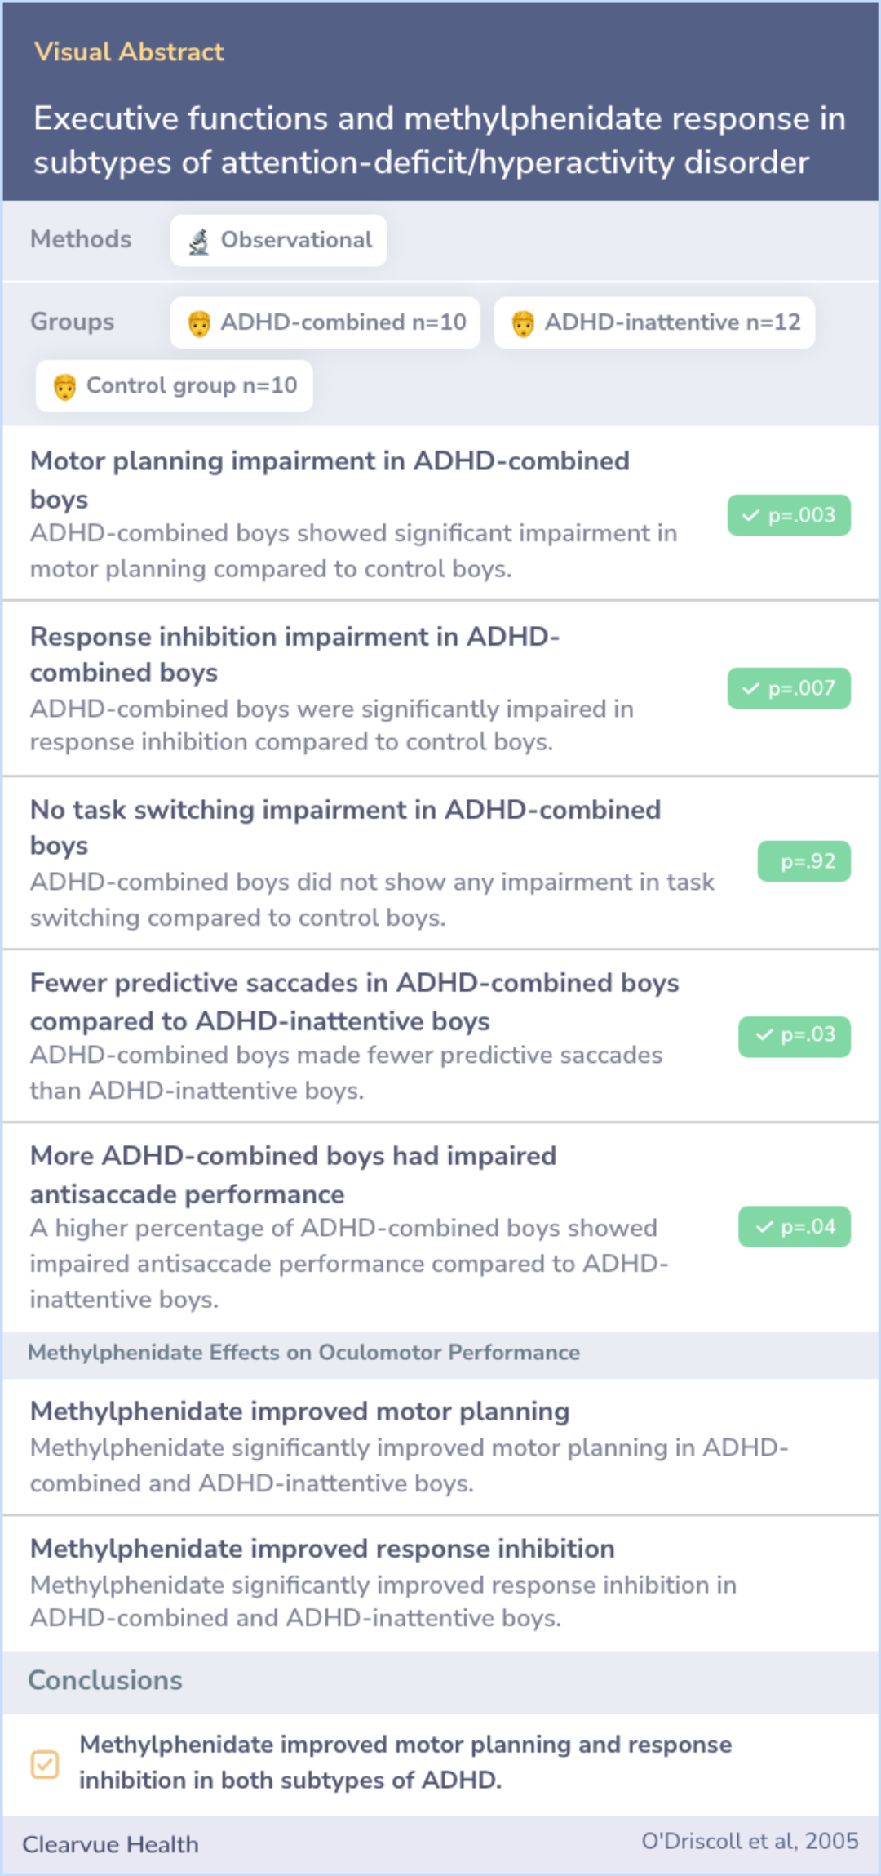
Task: Click the face icon in ADHD-inattentive chip
Action: [x=523, y=323]
